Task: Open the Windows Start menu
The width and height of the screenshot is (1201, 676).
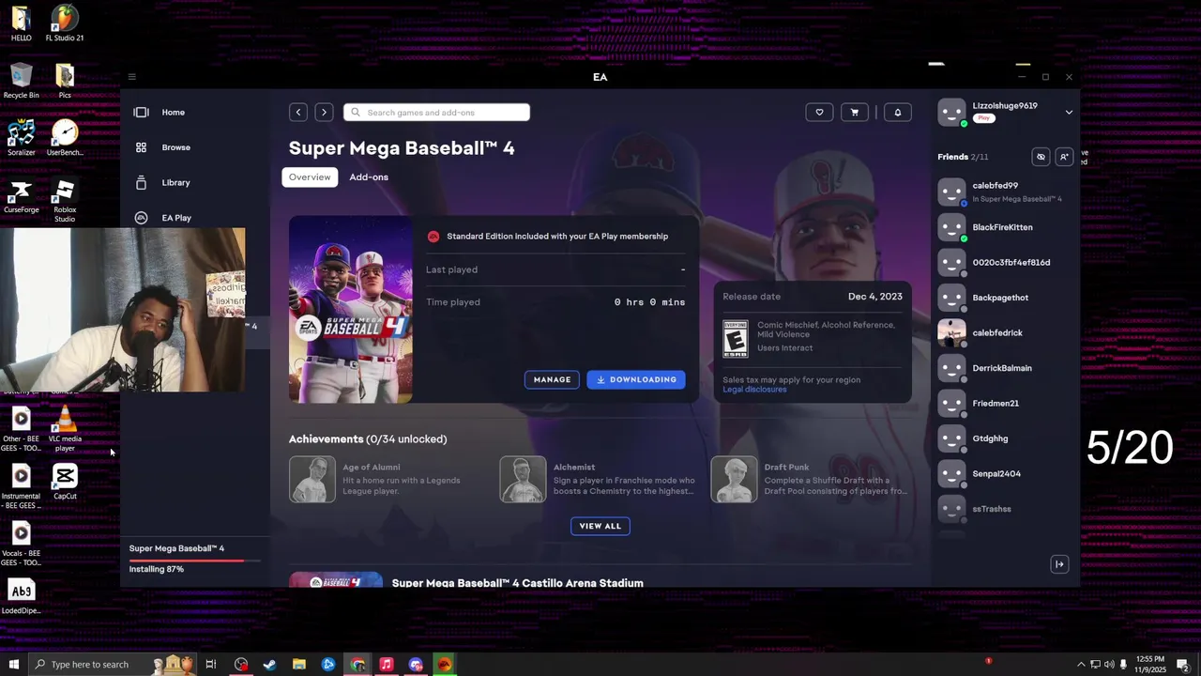Action: (13, 665)
